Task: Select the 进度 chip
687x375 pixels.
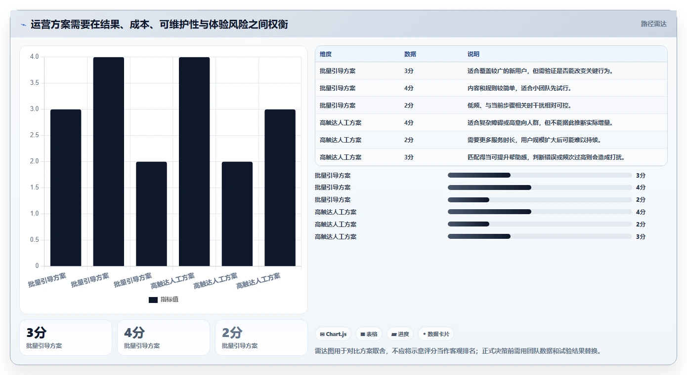Action: 400,334
